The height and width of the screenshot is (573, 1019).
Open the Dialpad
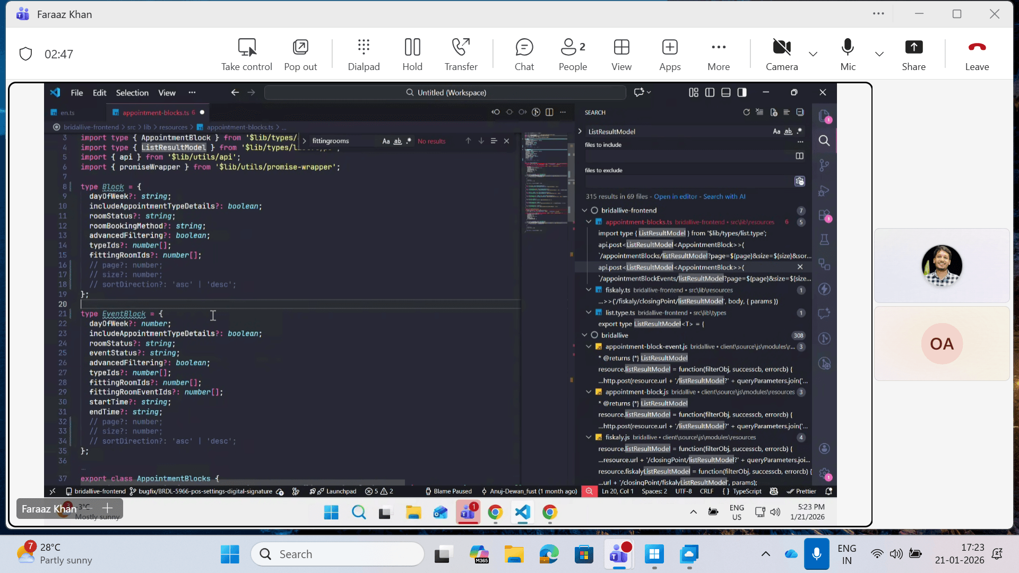pyautogui.click(x=364, y=54)
